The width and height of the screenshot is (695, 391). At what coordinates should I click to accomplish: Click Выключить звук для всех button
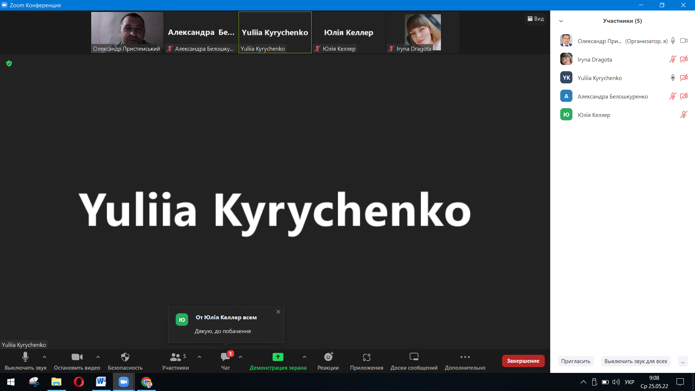pyautogui.click(x=636, y=361)
